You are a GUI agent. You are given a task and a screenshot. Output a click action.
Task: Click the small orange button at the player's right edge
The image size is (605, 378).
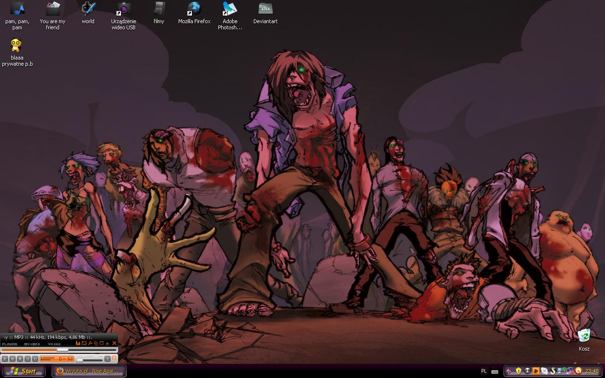pos(114,358)
